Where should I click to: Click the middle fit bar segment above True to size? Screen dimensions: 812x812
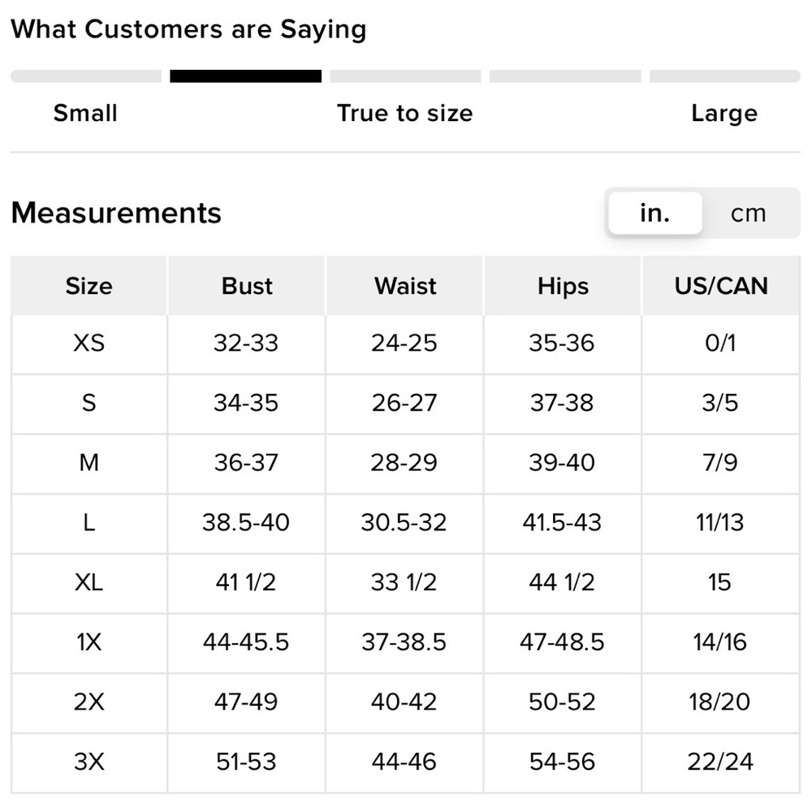click(405, 76)
